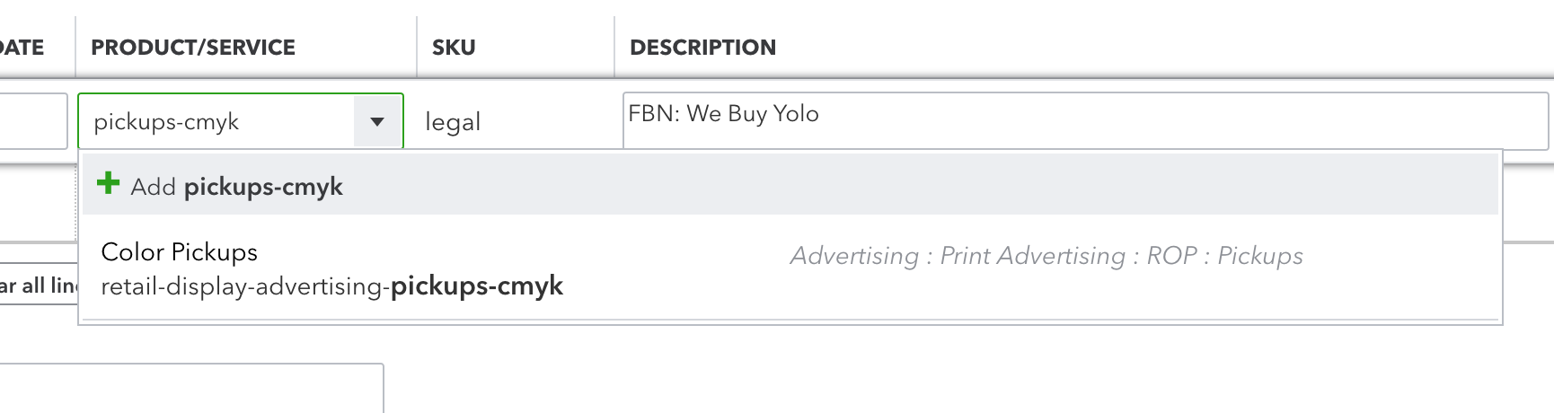Click the partially visible DATE column header
Screen dimensions: 1554x413
point(22,48)
